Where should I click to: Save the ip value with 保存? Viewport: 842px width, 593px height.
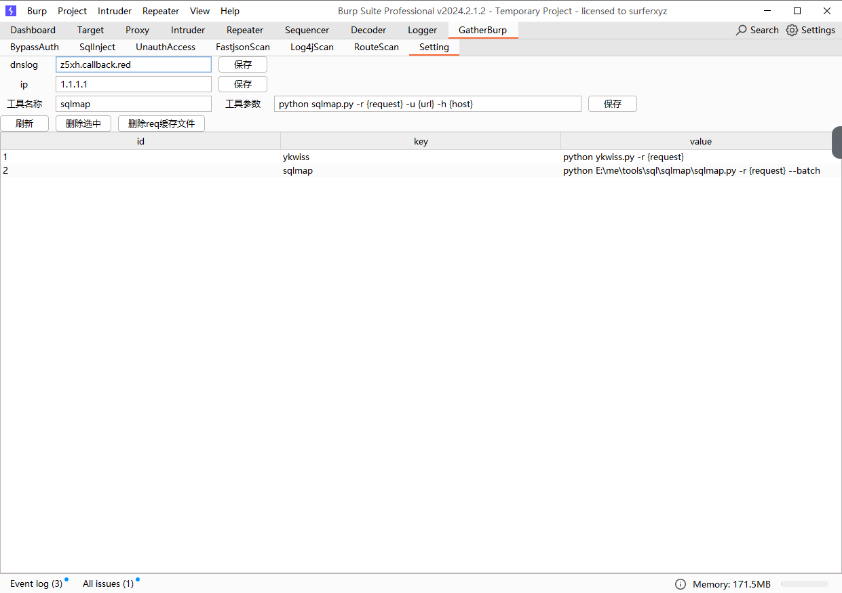243,84
